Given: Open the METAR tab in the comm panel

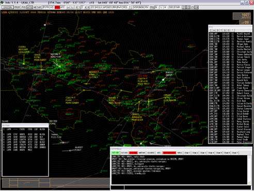Looking at the screenshot, I should 142,153.
